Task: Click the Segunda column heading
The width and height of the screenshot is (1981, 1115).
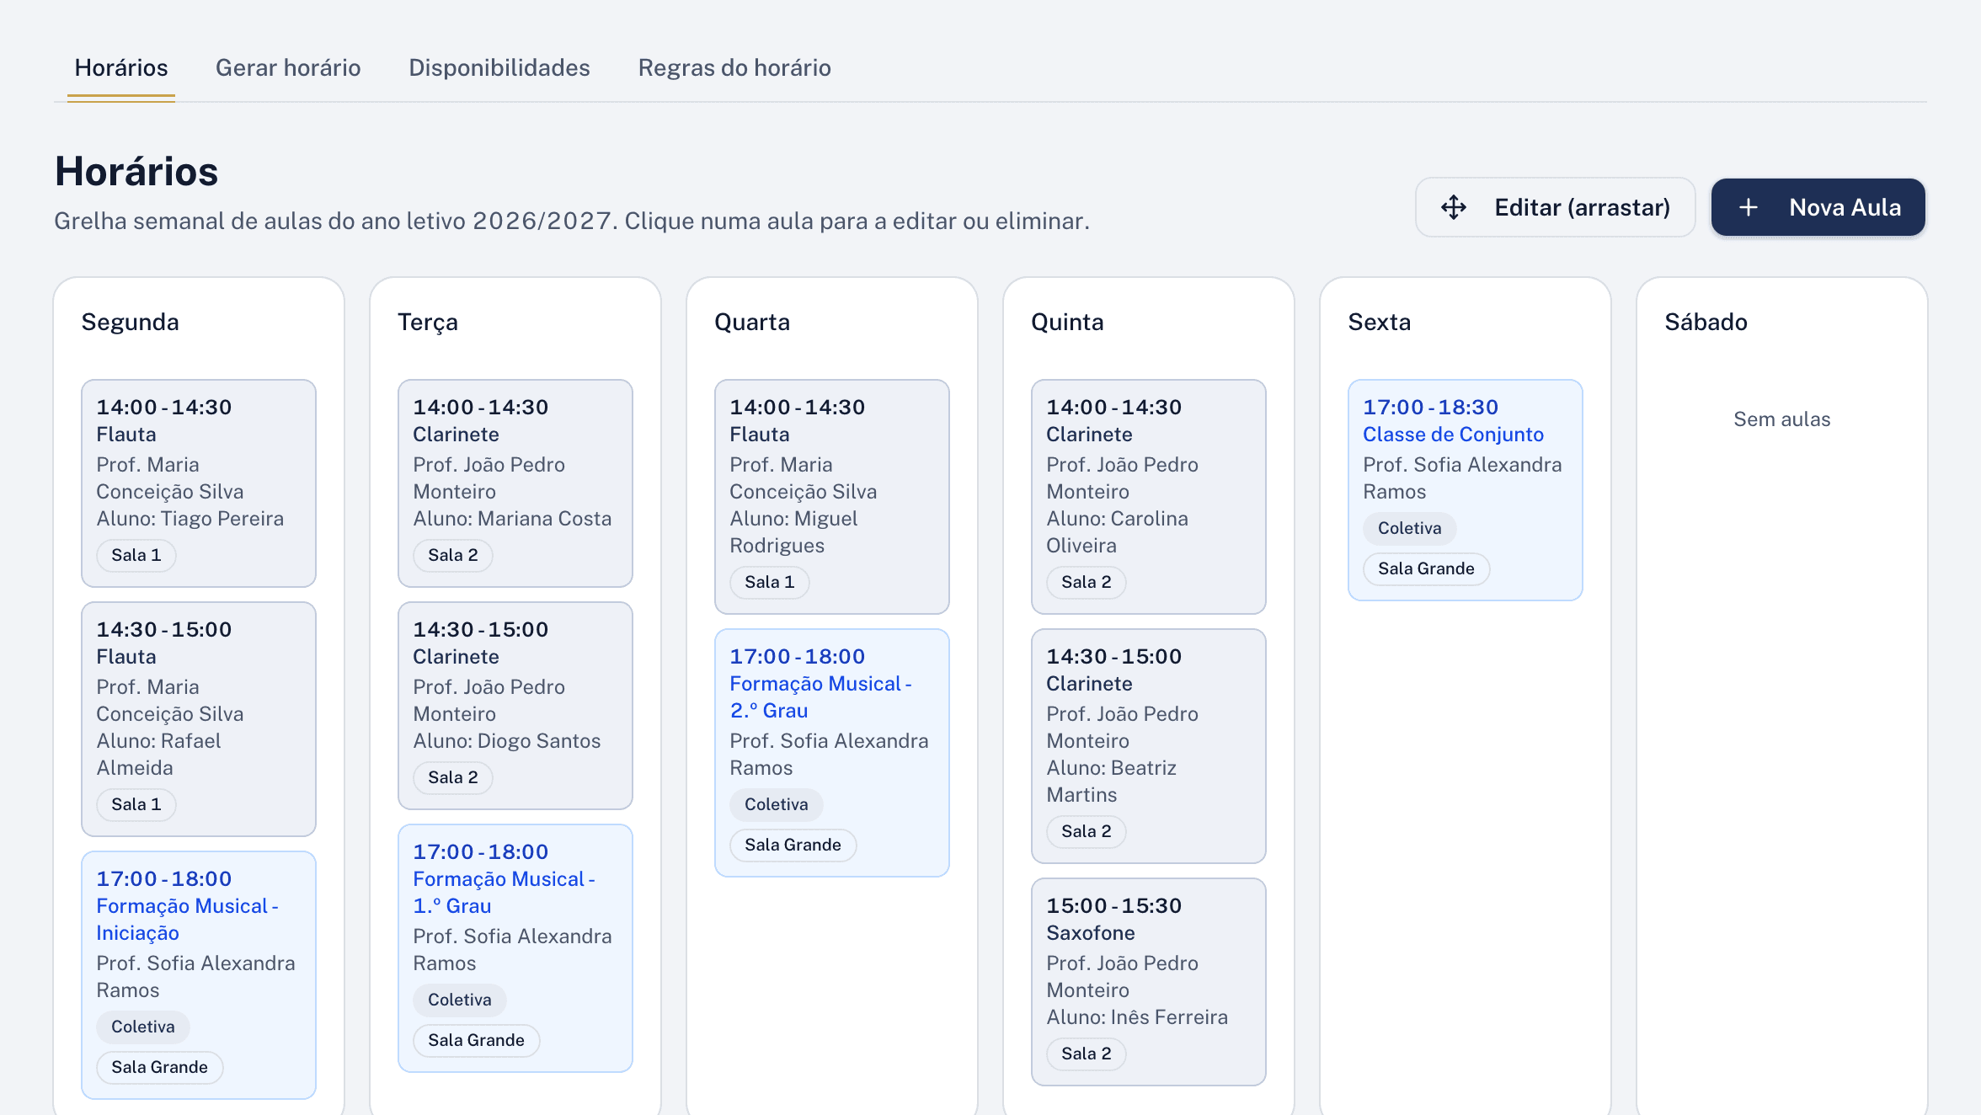Action: (x=131, y=322)
